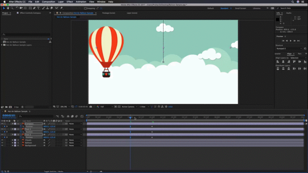The image size is (308, 173).
Task: Expand the Balloon layer properties
Action: (x=12, y=143)
